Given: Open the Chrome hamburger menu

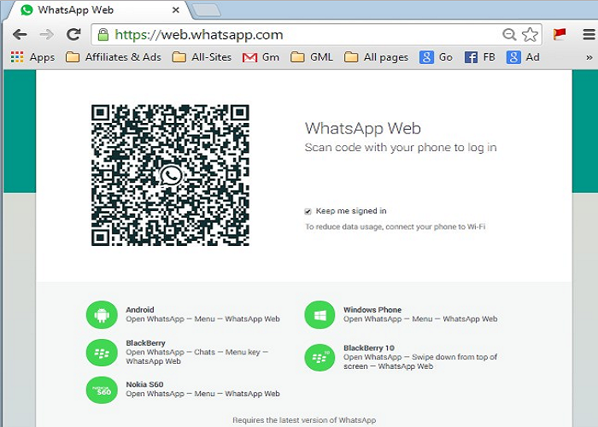Looking at the screenshot, I should pyautogui.click(x=589, y=35).
